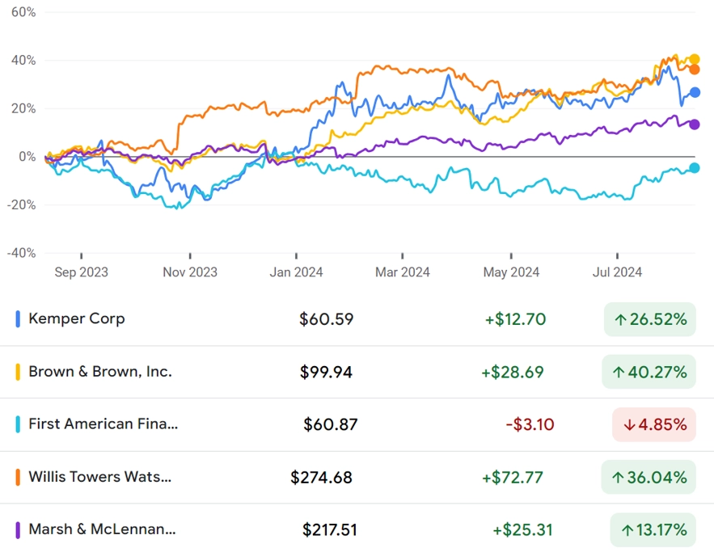714x552 pixels.
Task: Click the 13.17% gain badge
Action: pyautogui.click(x=653, y=529)
